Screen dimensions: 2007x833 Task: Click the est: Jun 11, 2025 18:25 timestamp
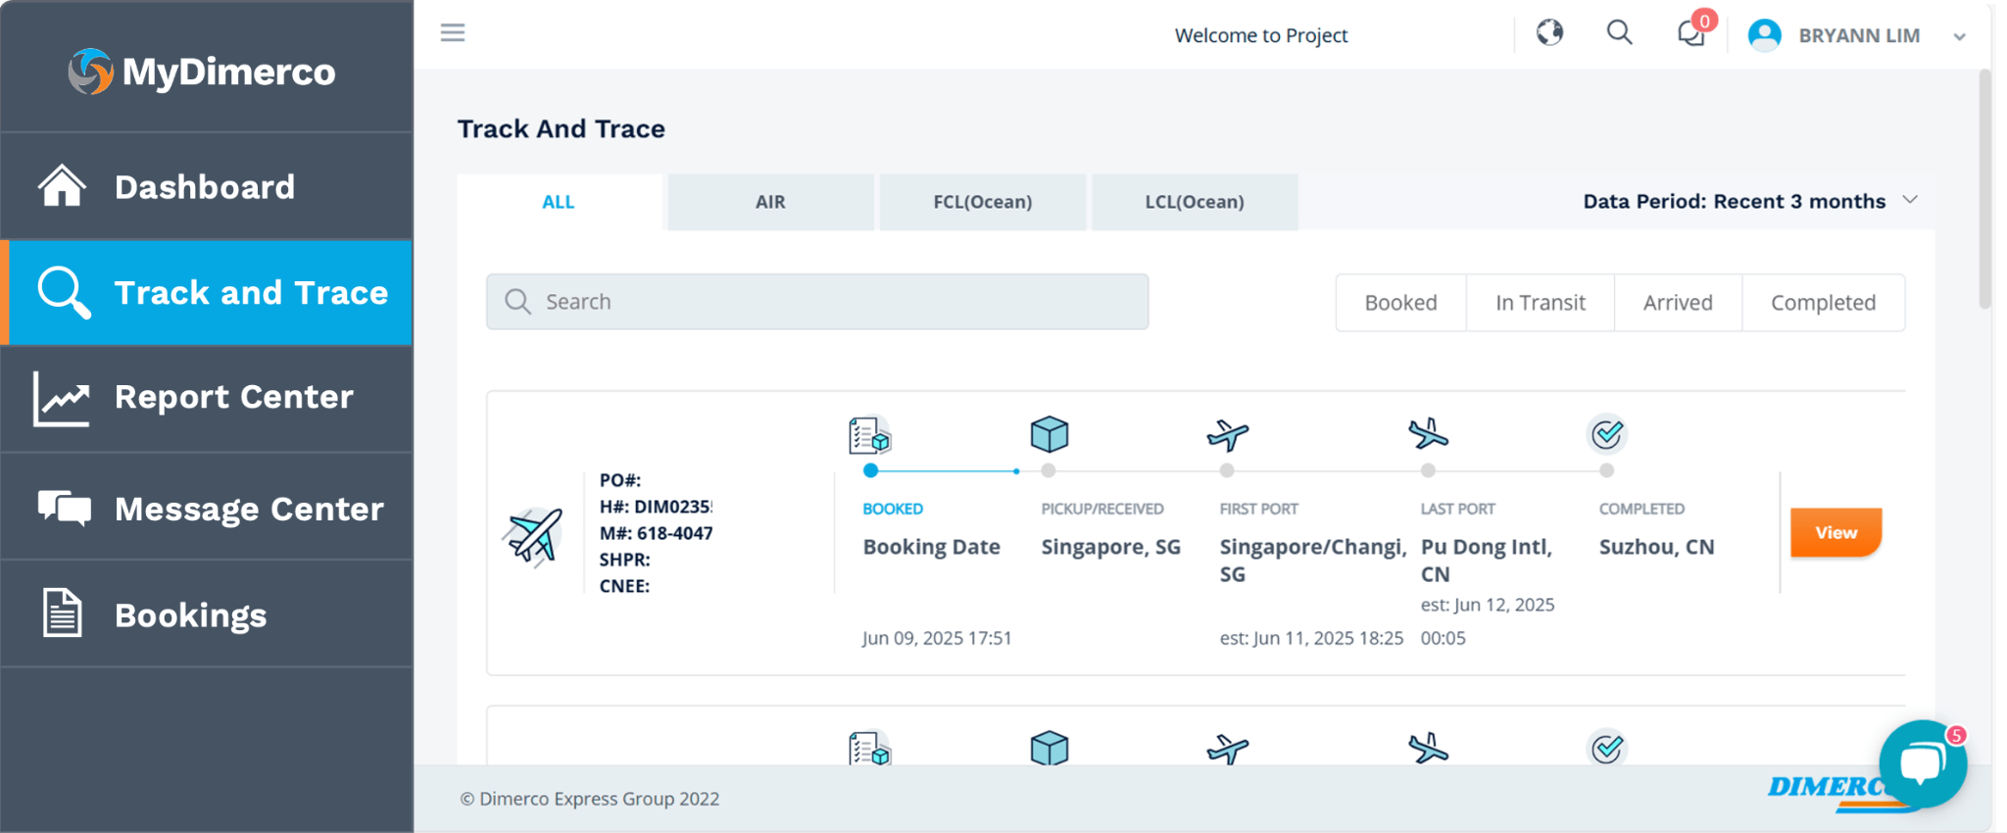click(1311, 638)
